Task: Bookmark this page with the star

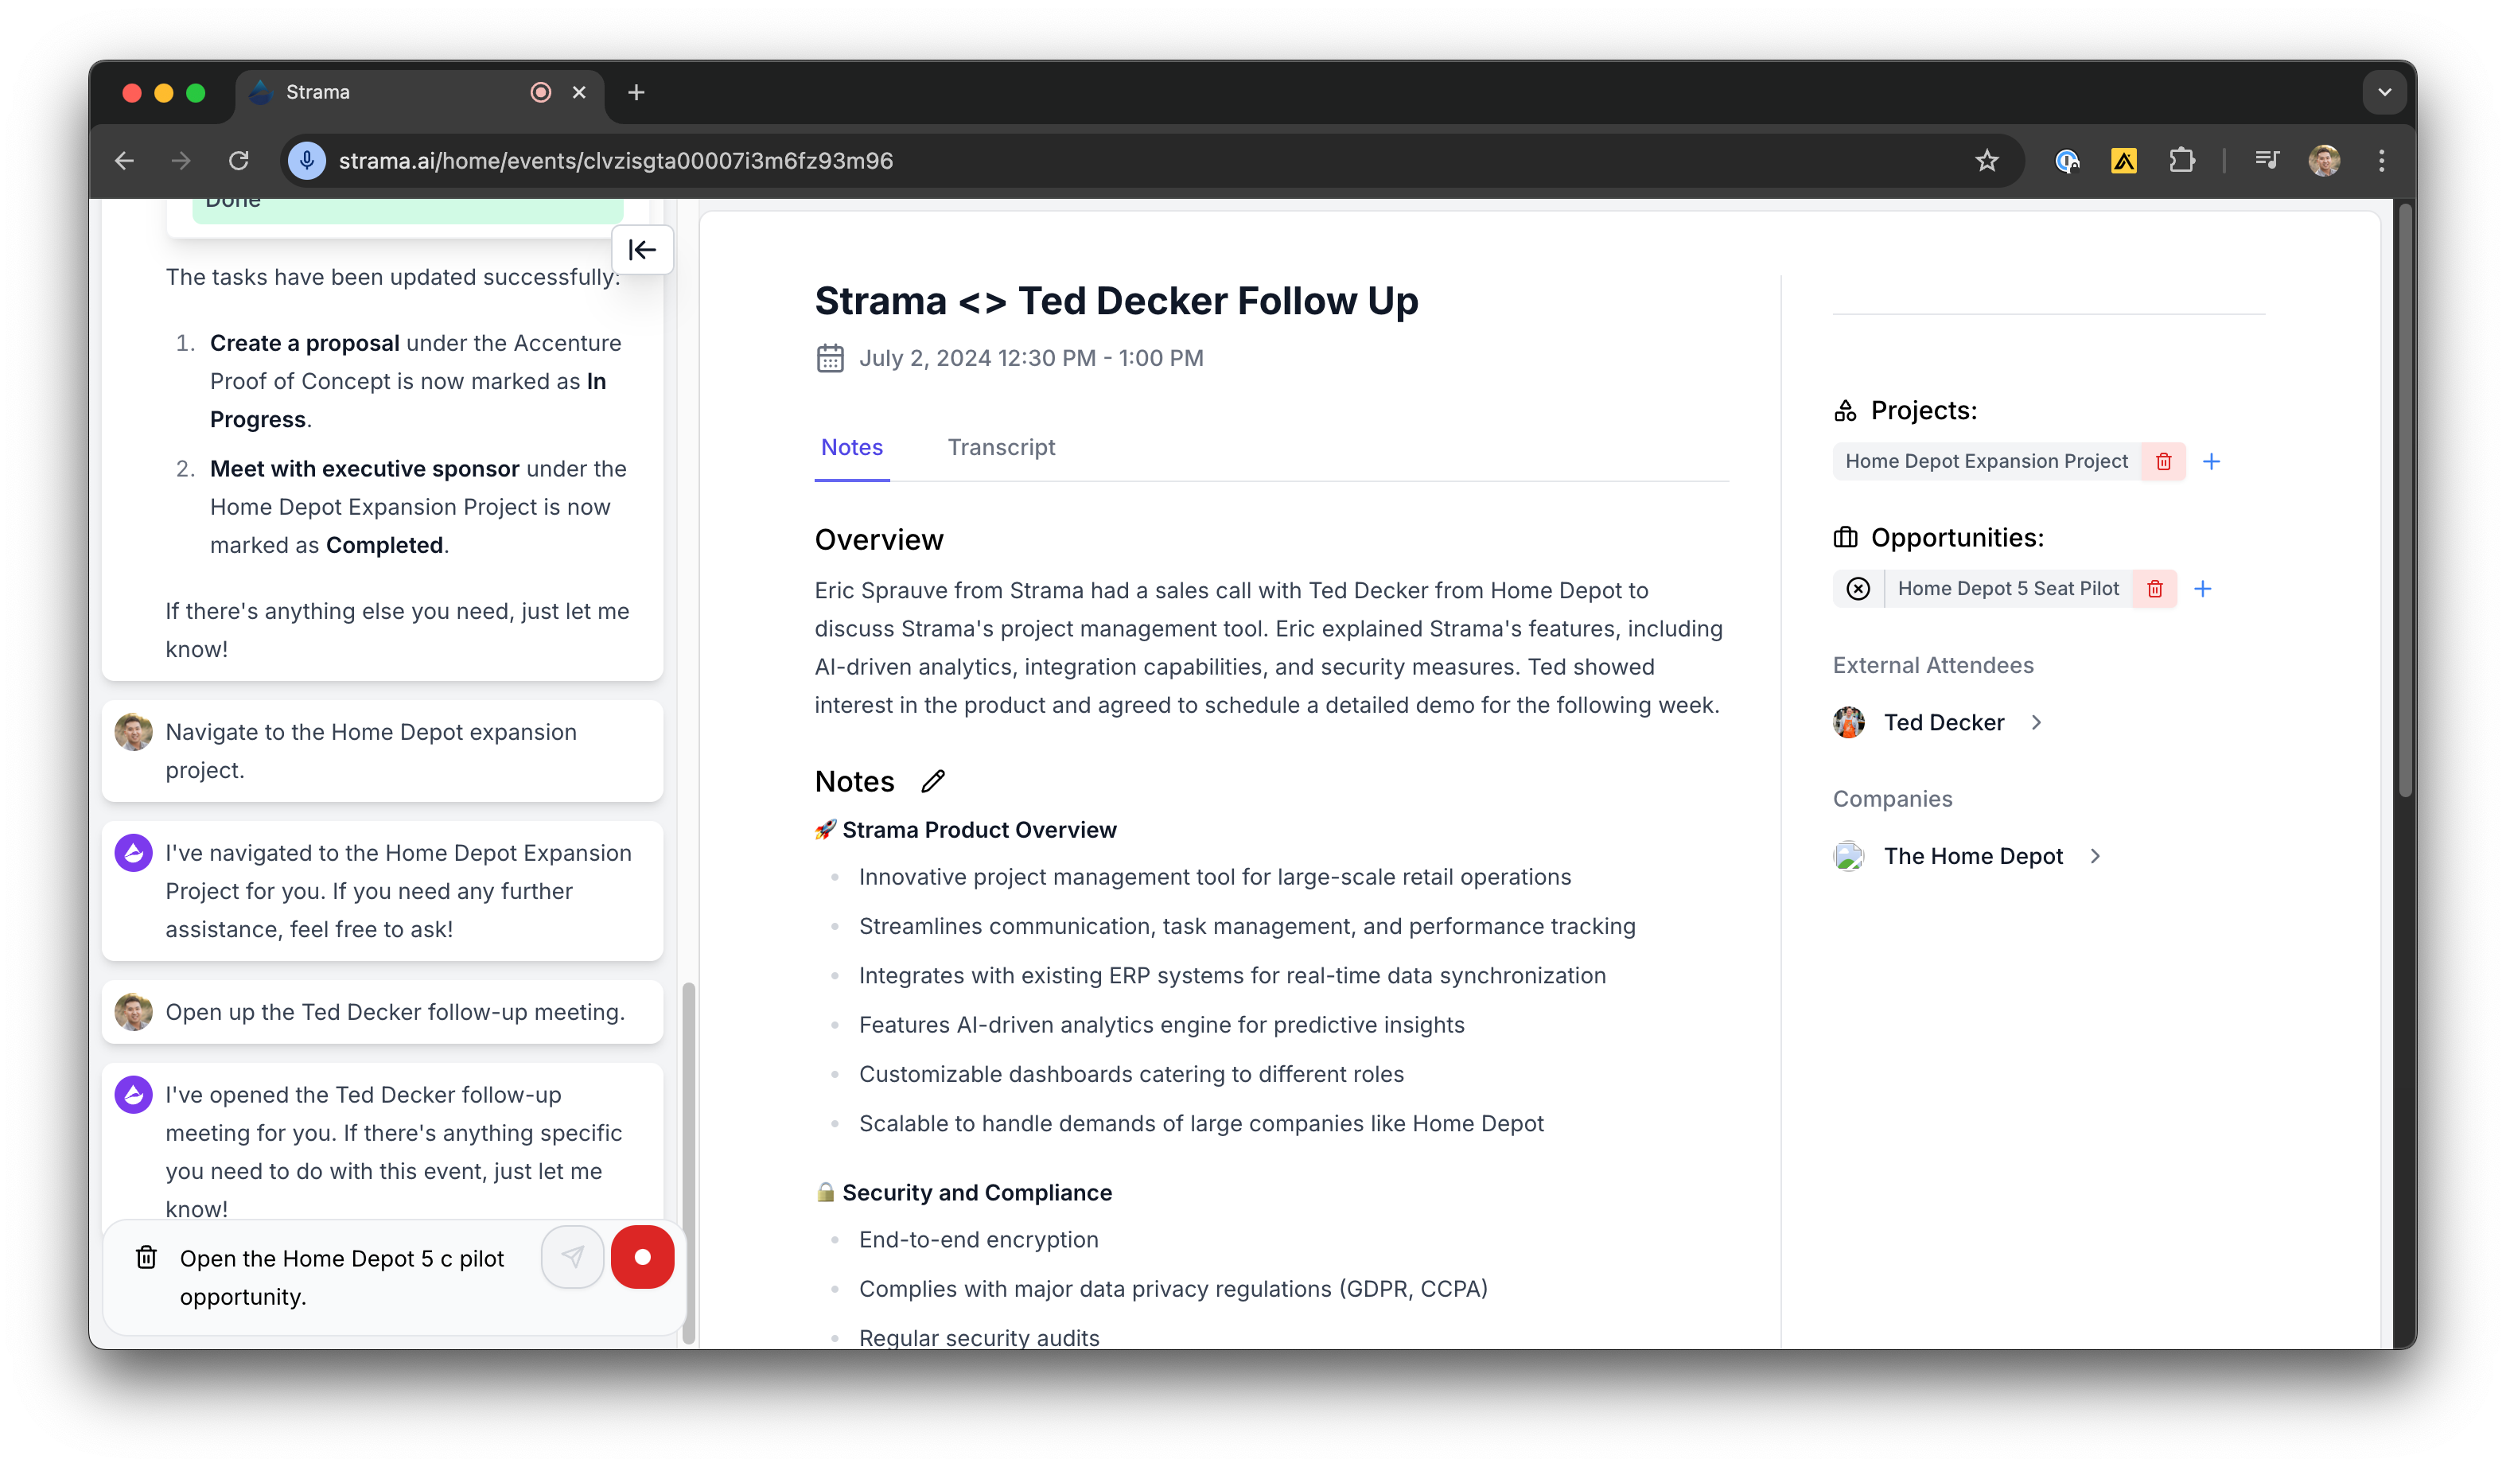Action: pos(1987,161)
